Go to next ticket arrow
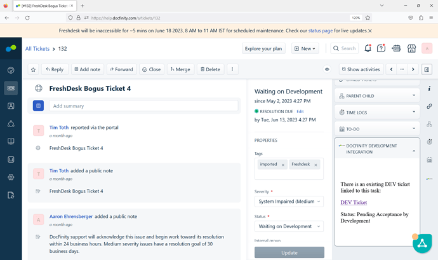This screenshot has width=438, height=260. 413,69
